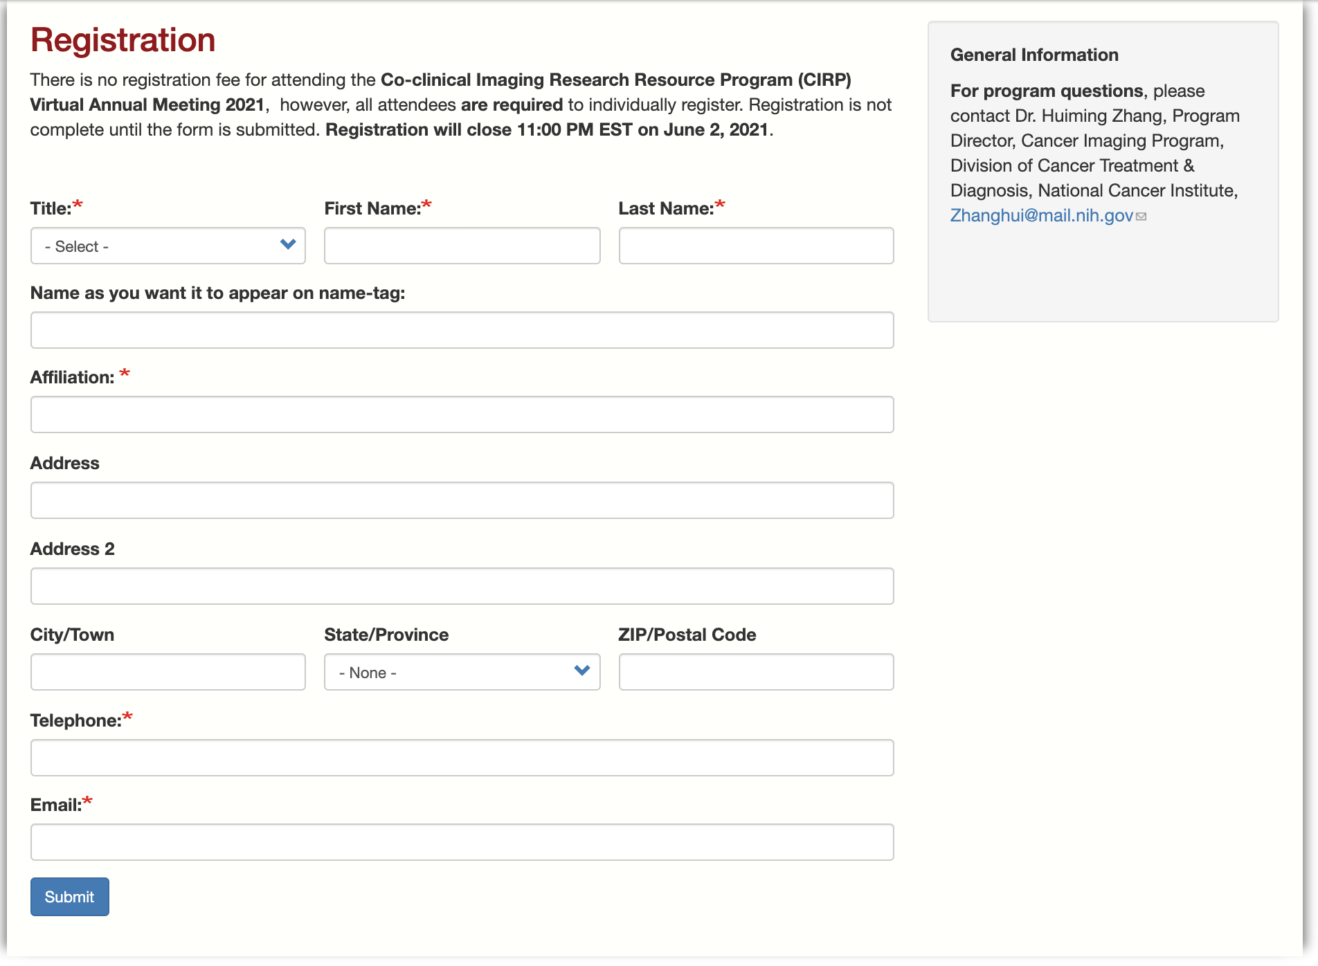Click the Telephone field label
The image size is (1318, 966).
[75, 721]
